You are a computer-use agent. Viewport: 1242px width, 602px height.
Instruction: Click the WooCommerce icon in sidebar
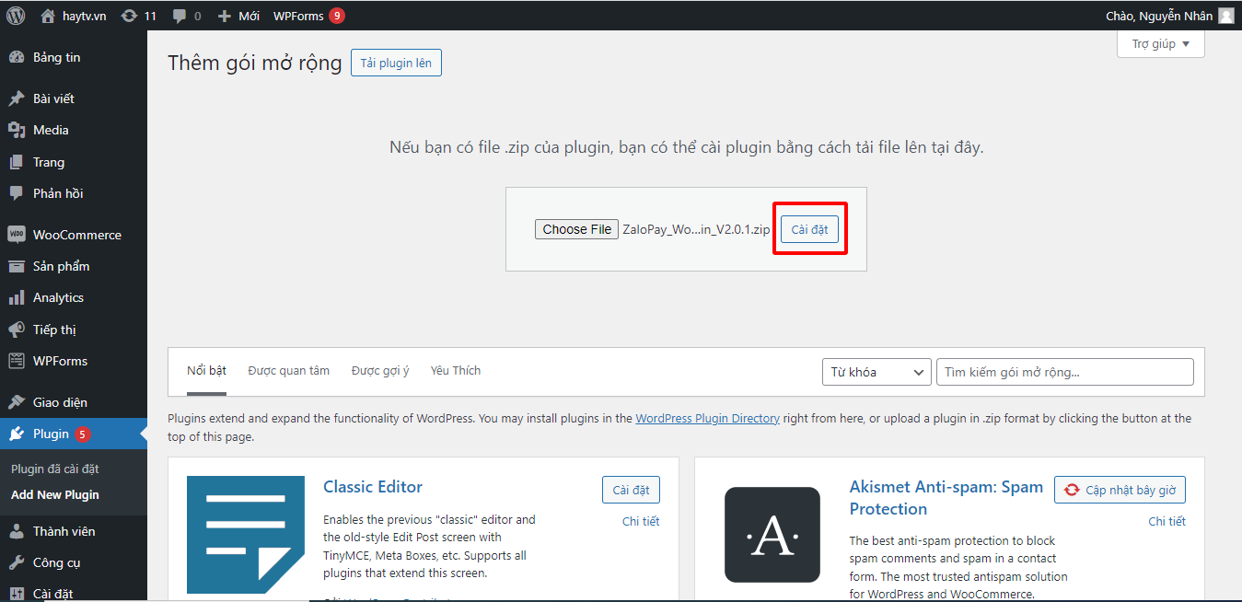click(17, 235)
